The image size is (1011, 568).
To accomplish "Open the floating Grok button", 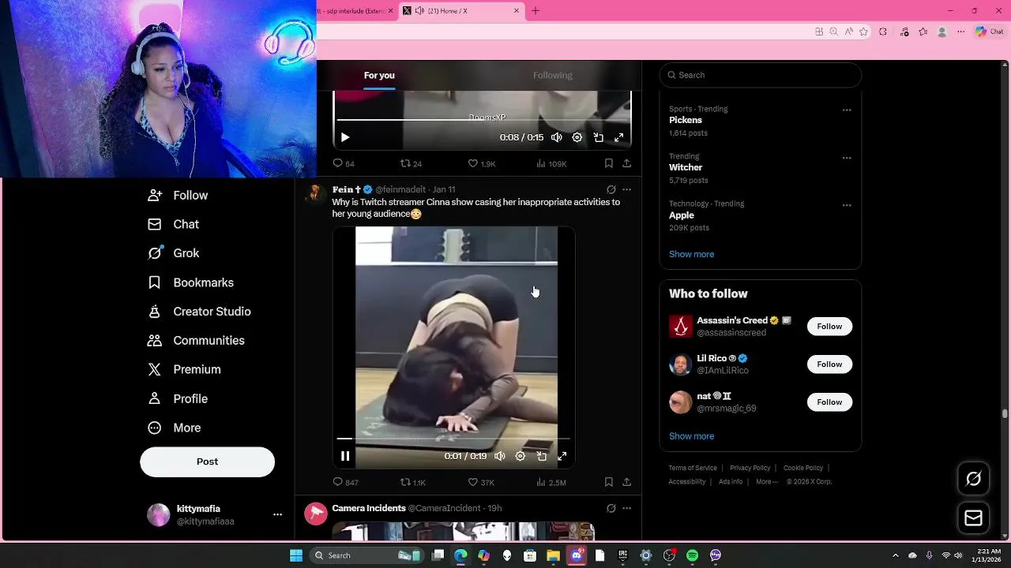I will tap(974, 479).
